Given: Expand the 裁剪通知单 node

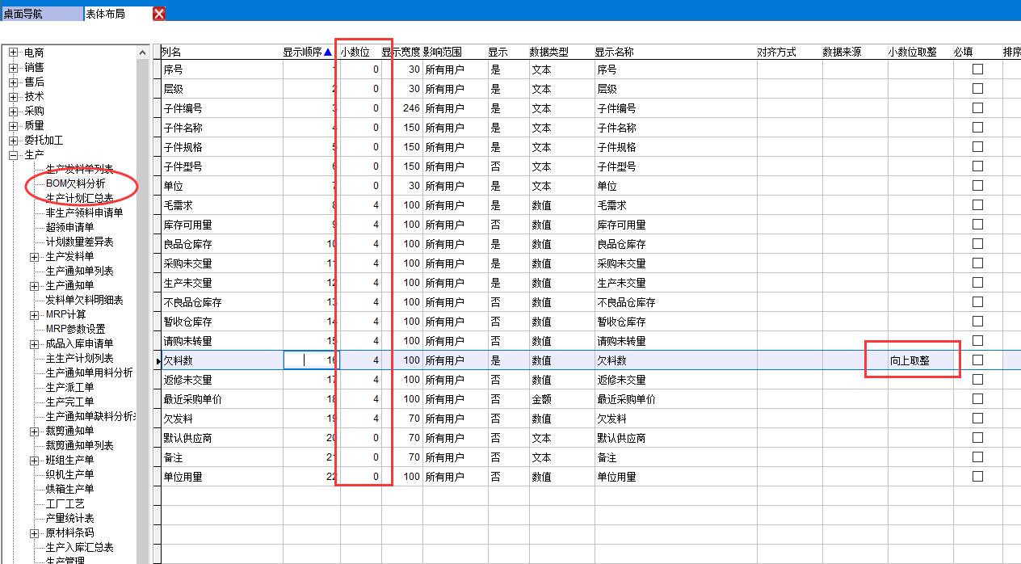Looking at the screenshot, I should (x=35, y=431).
